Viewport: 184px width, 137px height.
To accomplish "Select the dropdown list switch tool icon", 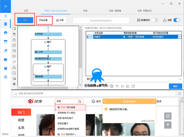I will 14,56.
